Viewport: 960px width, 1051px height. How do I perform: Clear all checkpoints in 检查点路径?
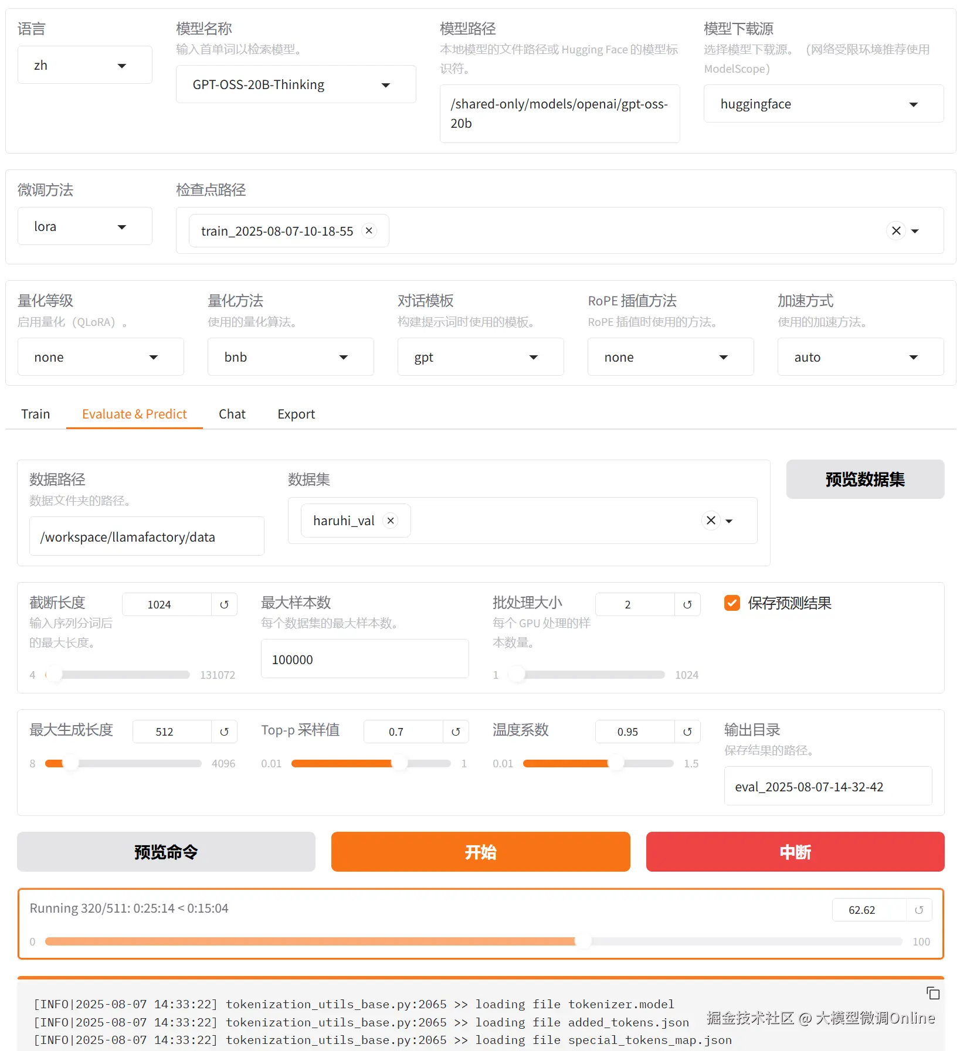pos(896,230)
